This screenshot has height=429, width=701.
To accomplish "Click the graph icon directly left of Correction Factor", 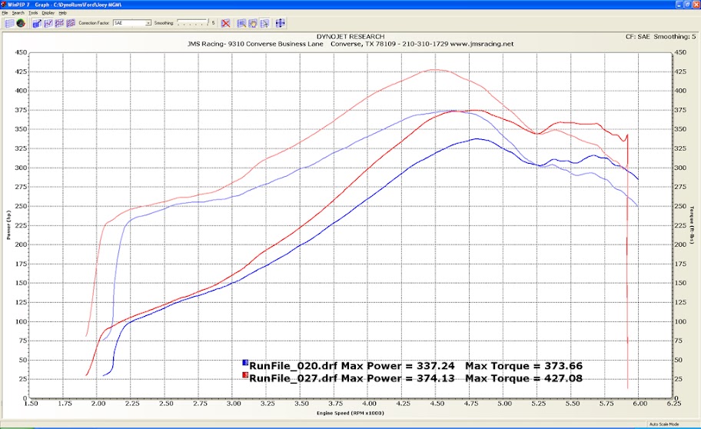I will click(x=71, y=23).
